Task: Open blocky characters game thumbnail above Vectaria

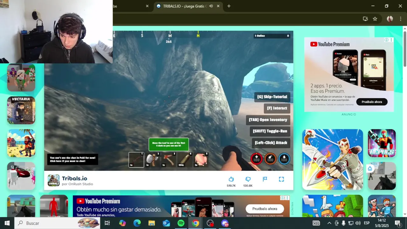Action: tap(21, 77)
